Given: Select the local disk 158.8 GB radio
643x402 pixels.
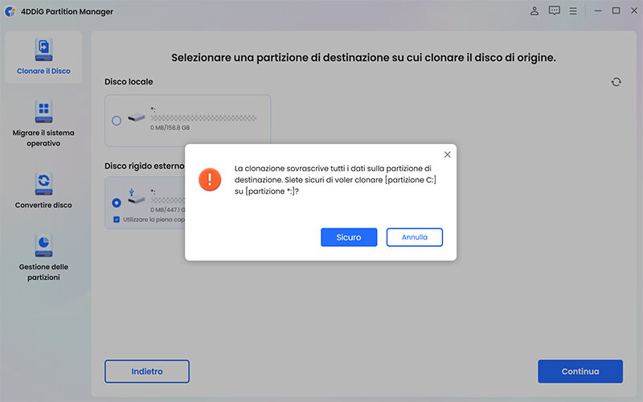Looking at the screenshot, I should point(117,121).
